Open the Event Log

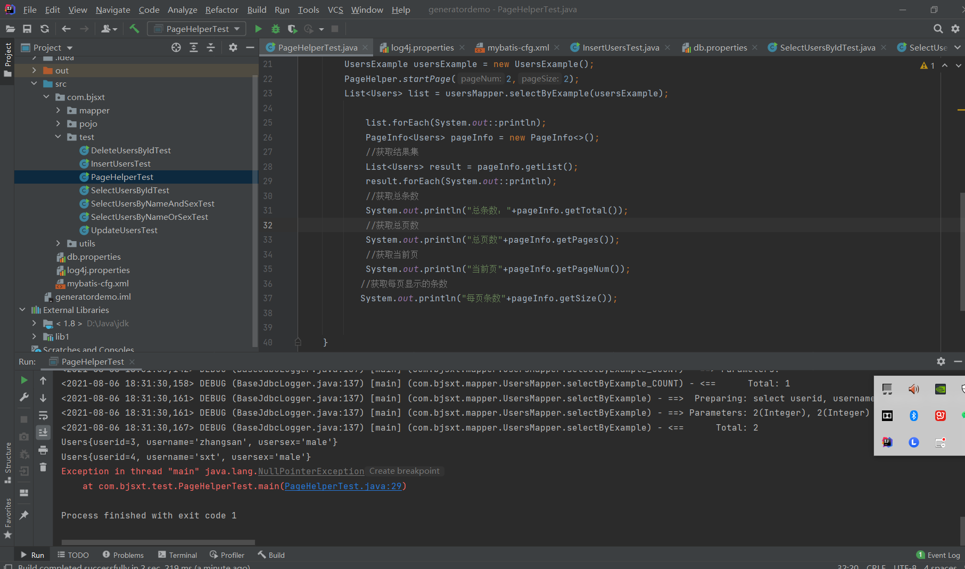(938, 555)
